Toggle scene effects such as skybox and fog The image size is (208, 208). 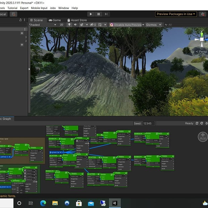[x=82, y=25]
